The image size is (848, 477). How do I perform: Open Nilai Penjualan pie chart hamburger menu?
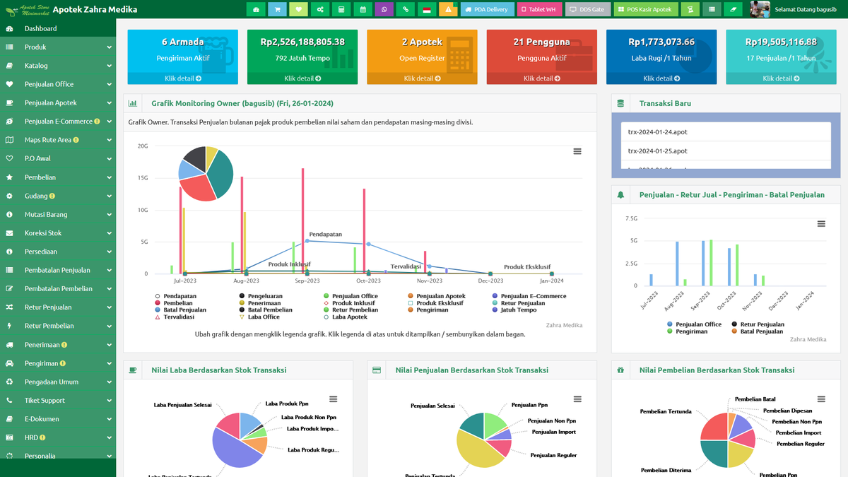(577, 399)
